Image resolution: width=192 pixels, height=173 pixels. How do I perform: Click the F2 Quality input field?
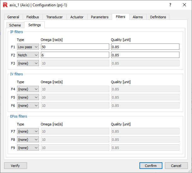tap(145, 55)
